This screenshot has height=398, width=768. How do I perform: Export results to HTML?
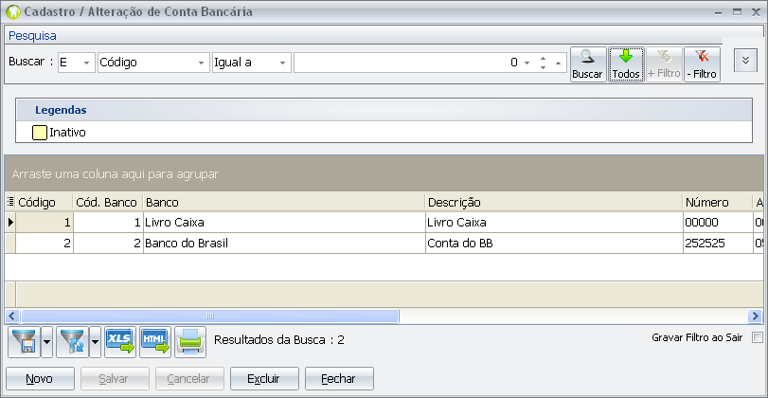point(155,342)
